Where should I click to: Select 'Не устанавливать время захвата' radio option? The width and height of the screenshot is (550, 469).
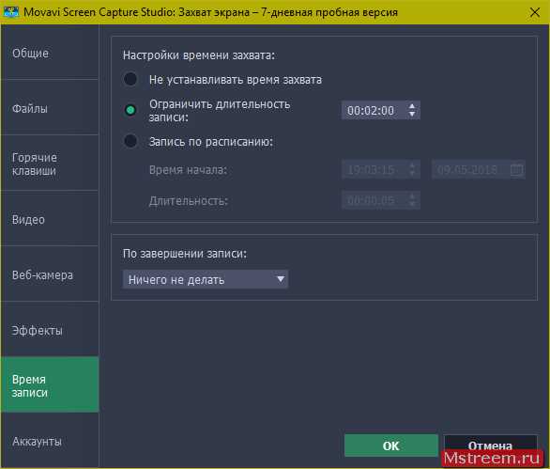(x=130, y=79)
